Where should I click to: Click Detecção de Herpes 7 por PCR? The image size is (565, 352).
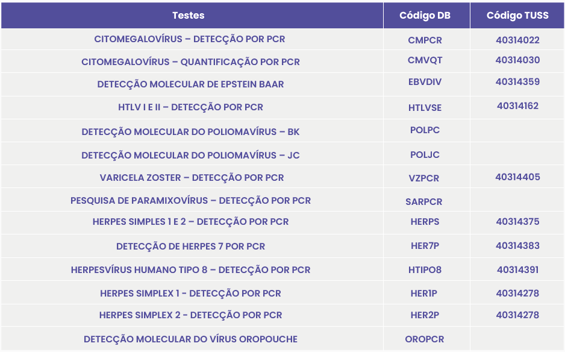click(x=190, y=247)
